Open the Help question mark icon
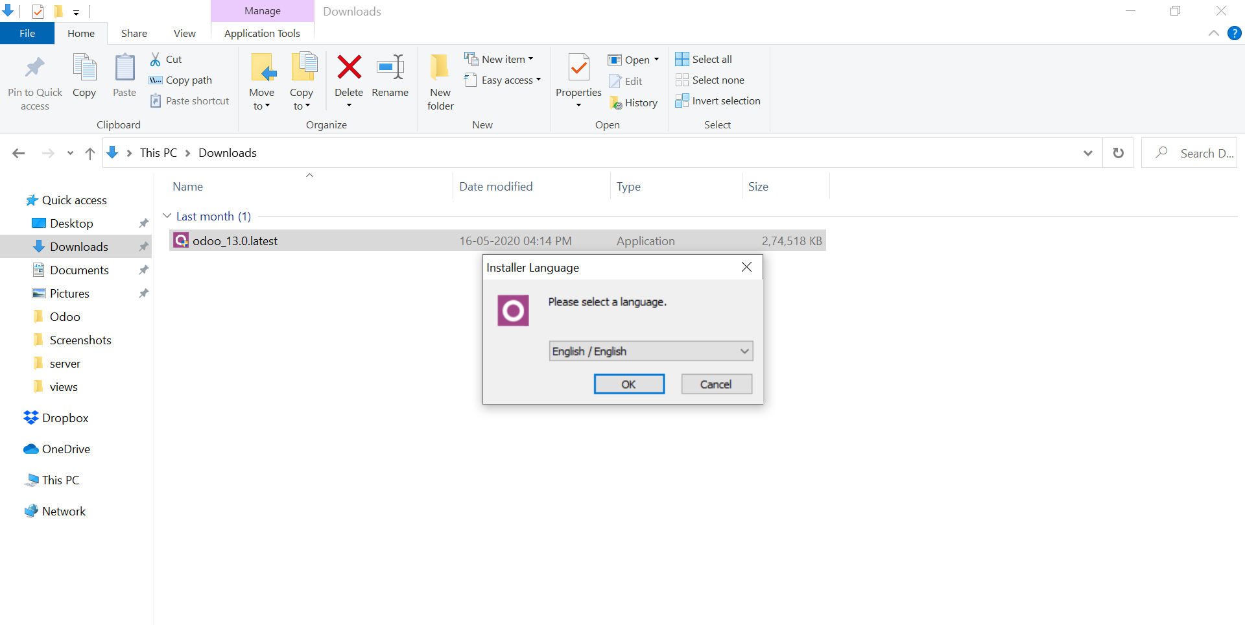The height and width of the screenshot is (625, 1245). coord(1235,34)
